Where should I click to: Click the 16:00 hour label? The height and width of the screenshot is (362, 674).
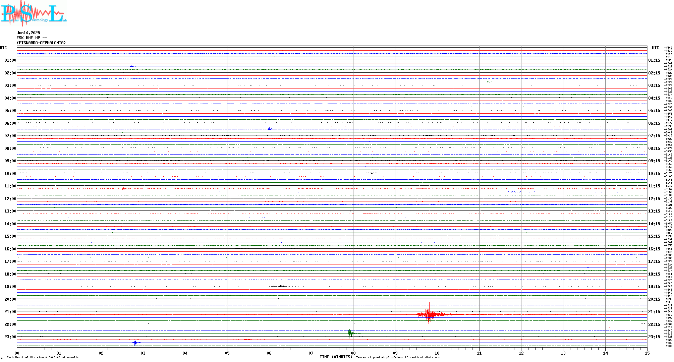[x=10, y=249]
